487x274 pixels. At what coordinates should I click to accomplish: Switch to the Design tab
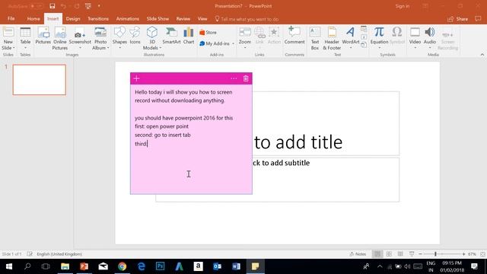click(73, 18)
